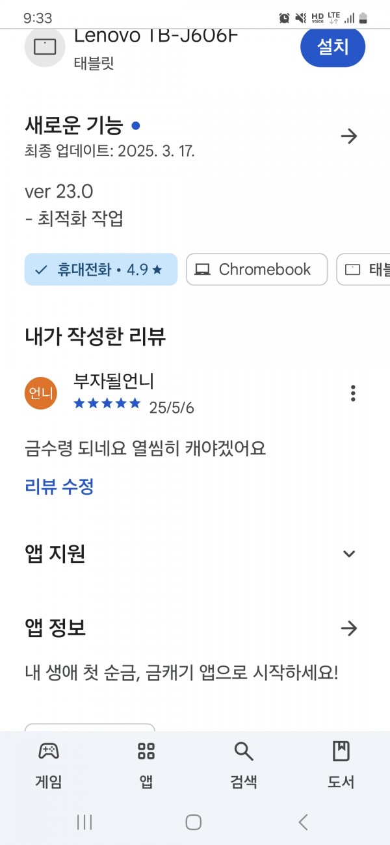Viewport: 390px width, 845px height.
Task: Tap the books bookmark icon
Action: point(341,751)
